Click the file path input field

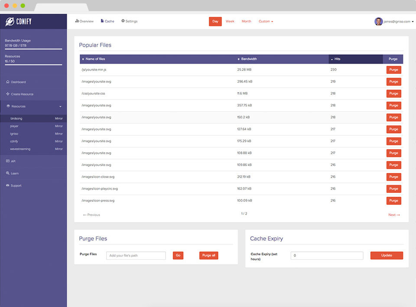click(136, 256)
